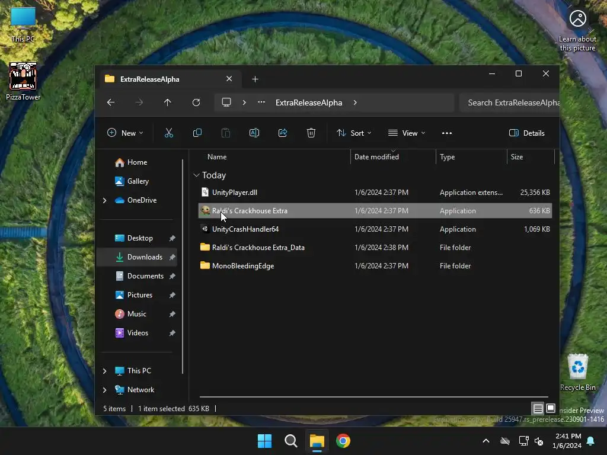Unpin Desktop from quick access
The width and height of the screenshot is (607, 455).
(x=172, y=238)
